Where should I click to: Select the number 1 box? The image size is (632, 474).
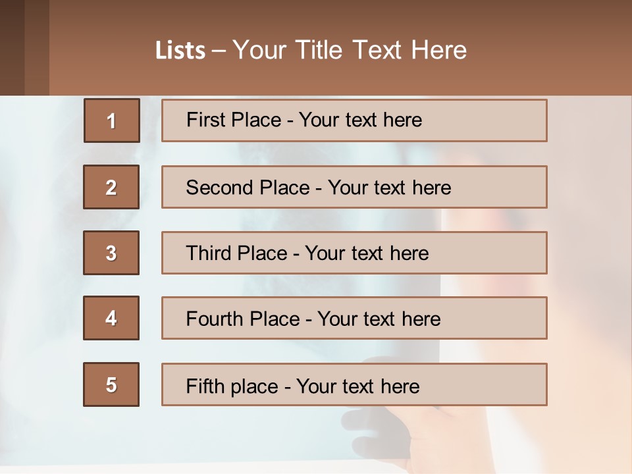(x=112, y=120)
